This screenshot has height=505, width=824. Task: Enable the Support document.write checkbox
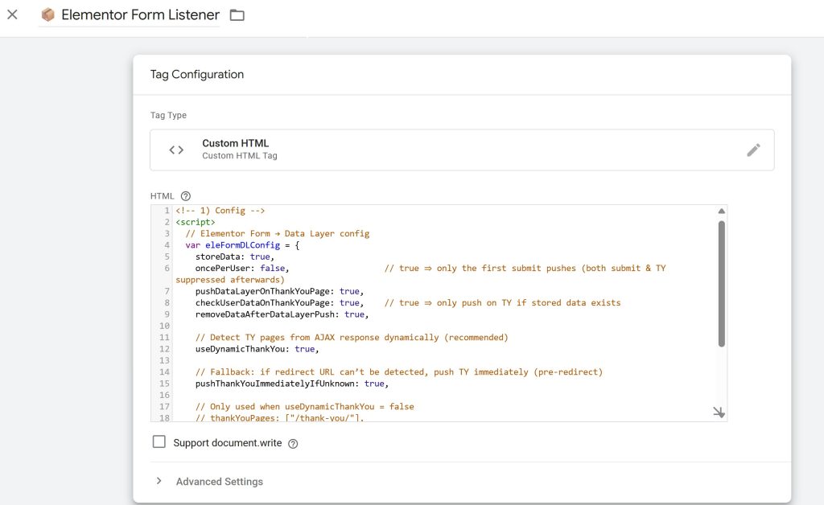click(x=159, y=441)
